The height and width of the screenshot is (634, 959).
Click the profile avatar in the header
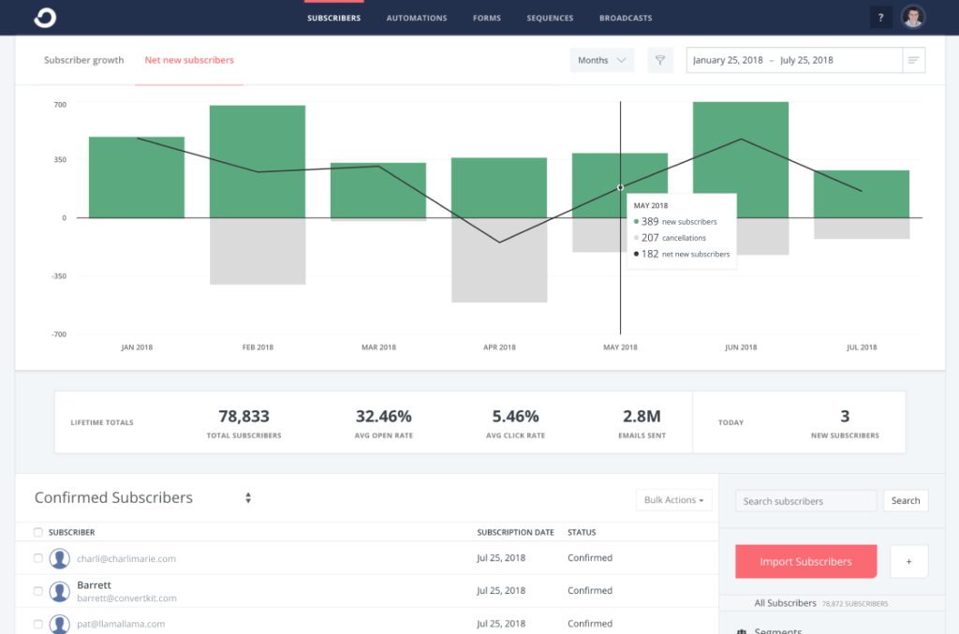[913, 17]
